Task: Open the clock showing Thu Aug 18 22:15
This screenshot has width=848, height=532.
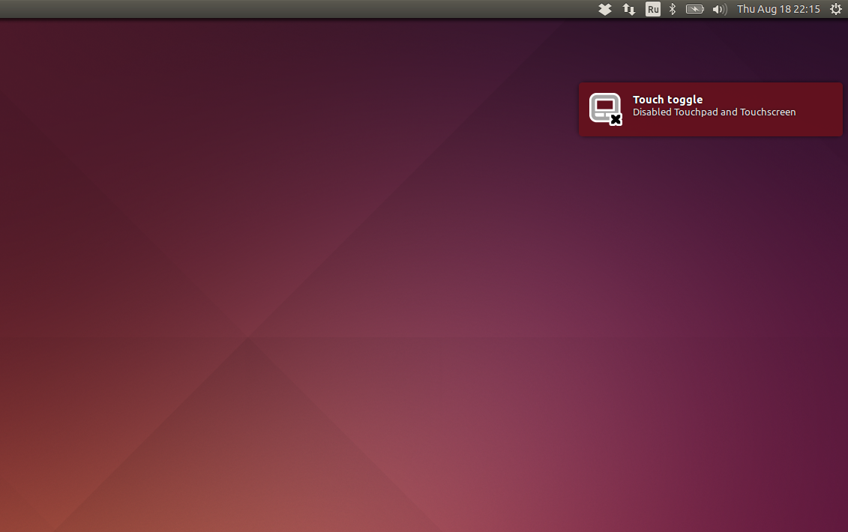Action: coord(778,9)
